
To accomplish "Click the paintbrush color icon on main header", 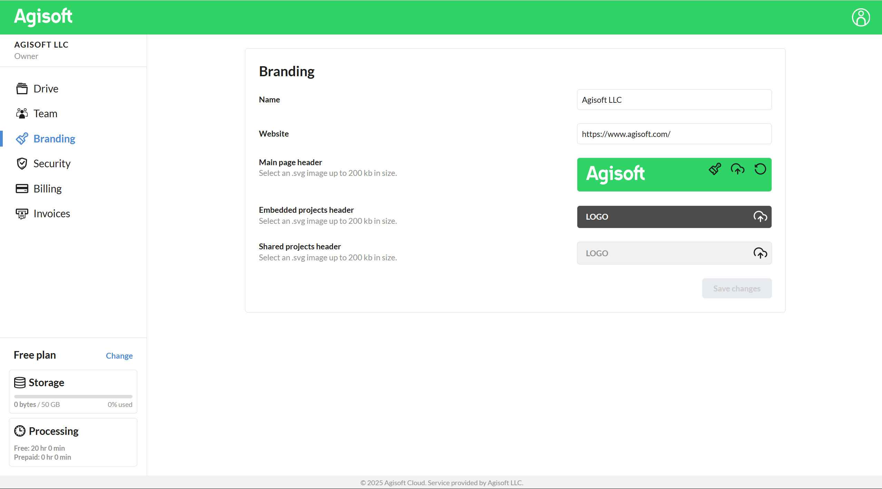I will pos(715,169).
